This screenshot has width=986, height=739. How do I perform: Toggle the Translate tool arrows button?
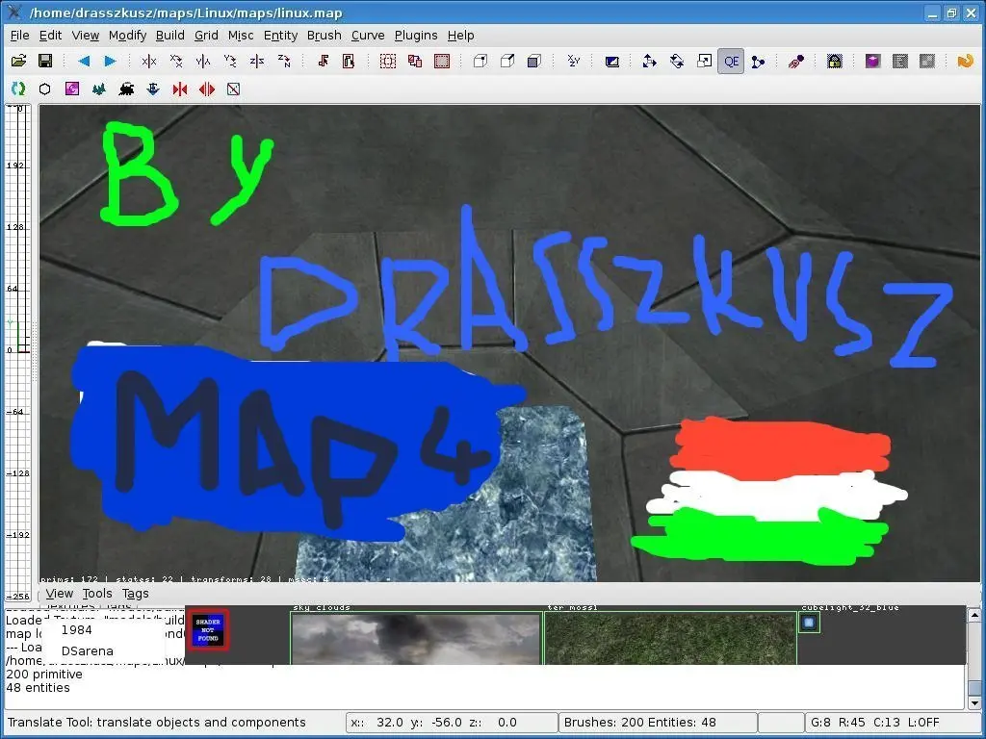(x=650, y=61)
